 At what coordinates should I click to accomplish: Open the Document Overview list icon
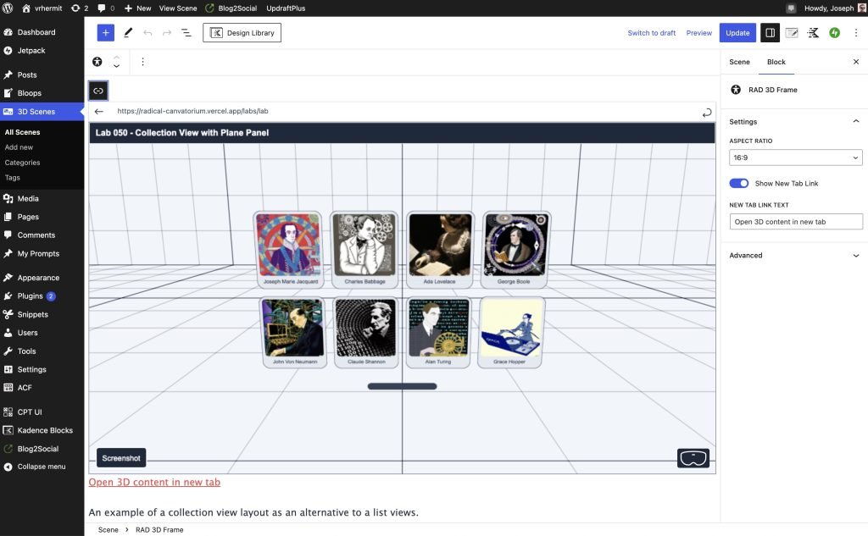pyautogui.click(x=186, y=33)
